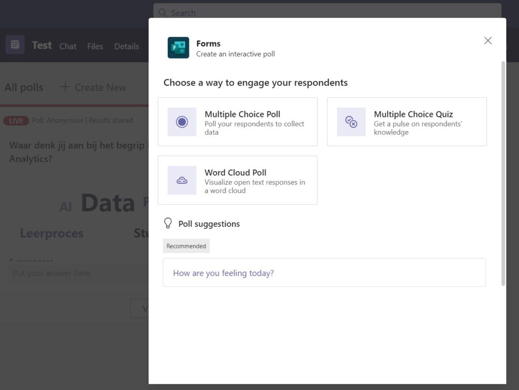
Task: Select the Multiple Choice Quiz icon
Action: (351, 122)
